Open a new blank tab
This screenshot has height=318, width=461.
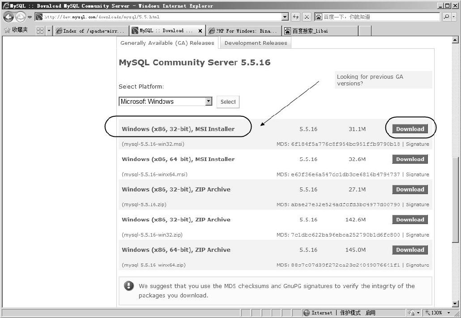[x=365, y=30]
